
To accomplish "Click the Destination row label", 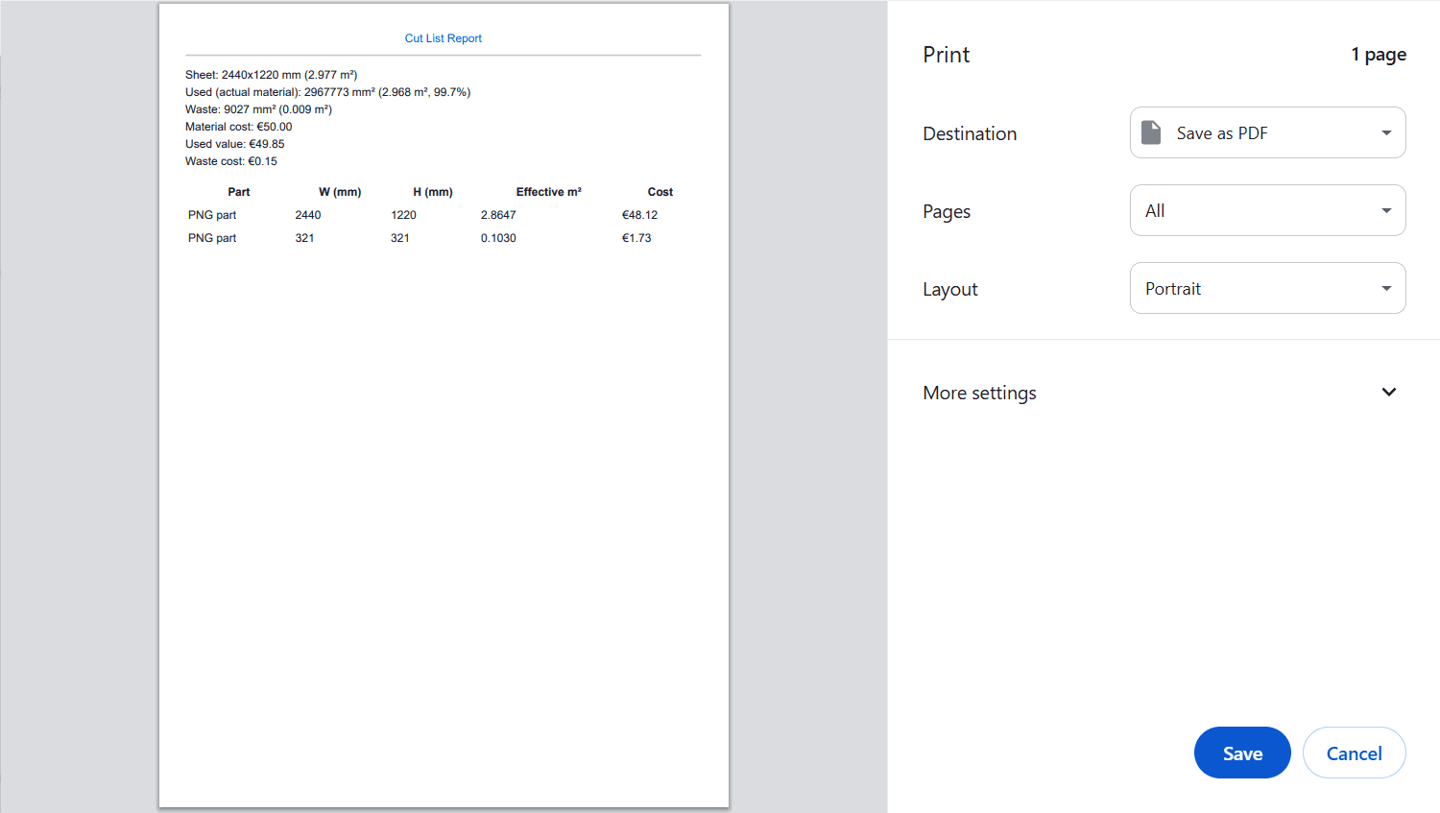I will point(970,133).
